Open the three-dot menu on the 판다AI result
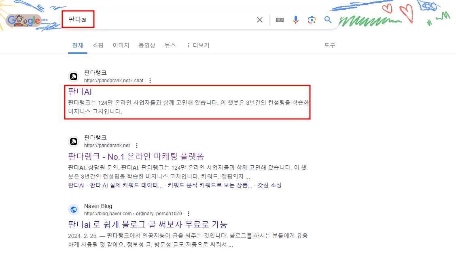The height and width of the screenshot is (254, 456). pos(150,80)
